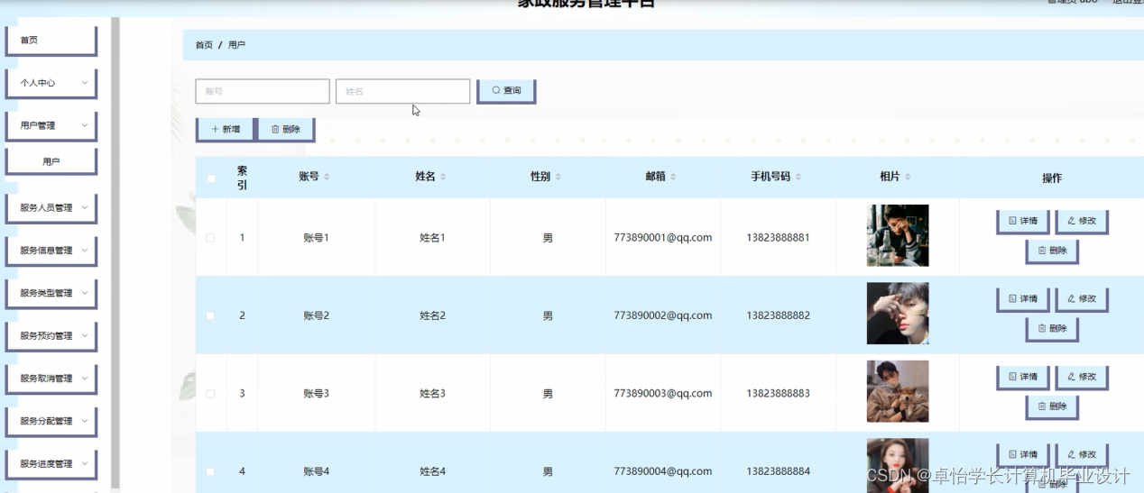Expand the 个人中心 sidebar menu
This screenshot has height=493, width=1144.
pyautogui.click(x=51, y=83)
